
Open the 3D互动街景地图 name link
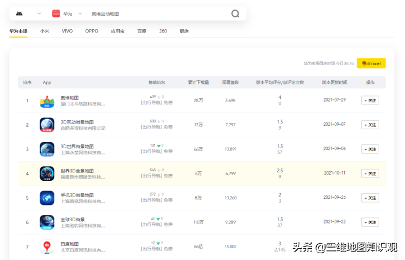coord(77,122)
